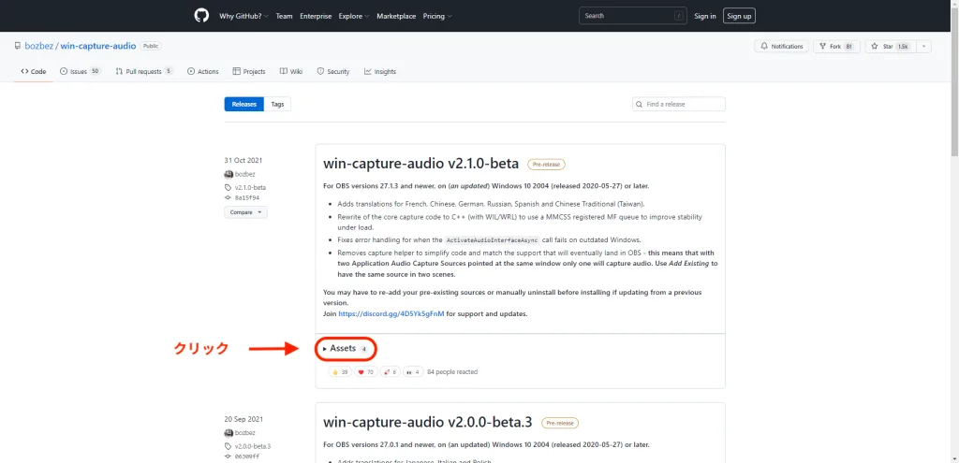Open the win-capture-audio repository link
This screenshot has width=959, height=463.
click(x=97, y=46)
